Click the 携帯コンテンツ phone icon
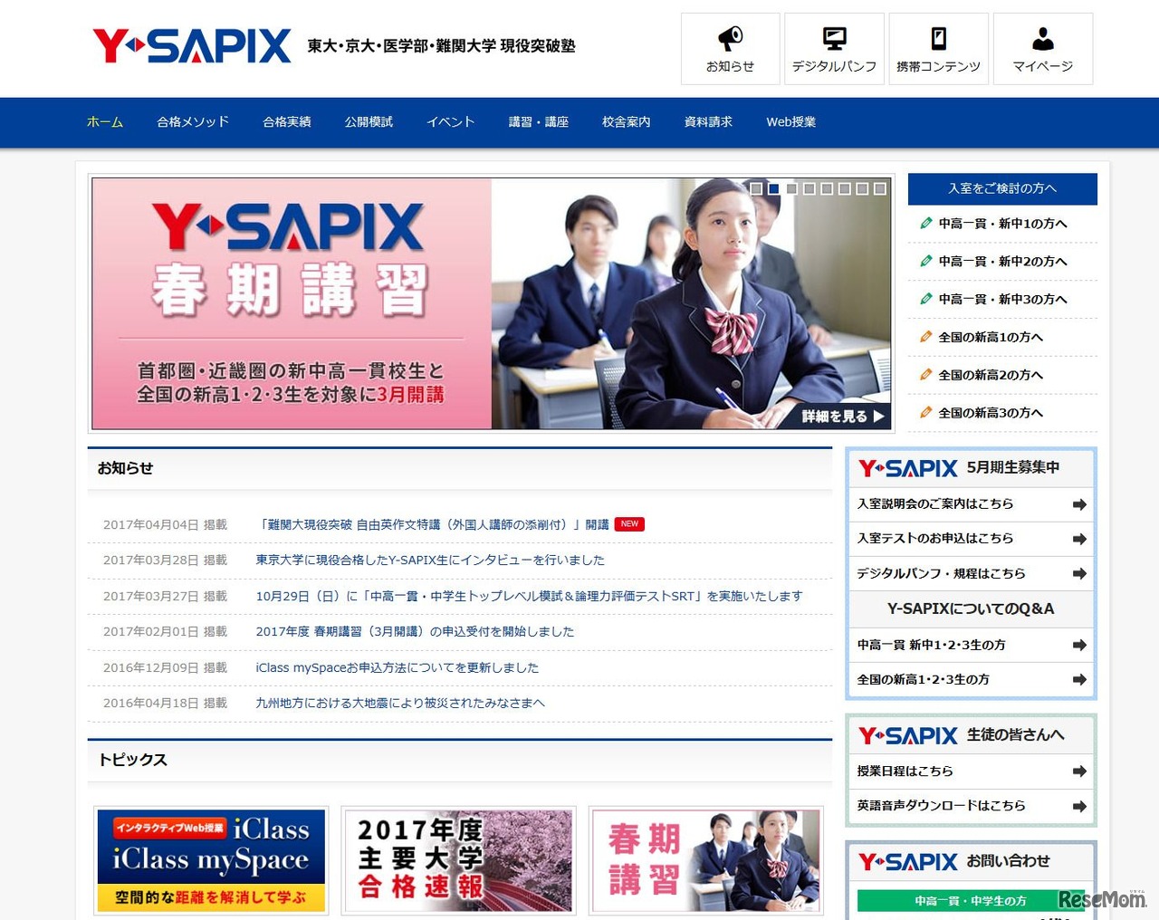1159x920 pixels. [939, 38]
